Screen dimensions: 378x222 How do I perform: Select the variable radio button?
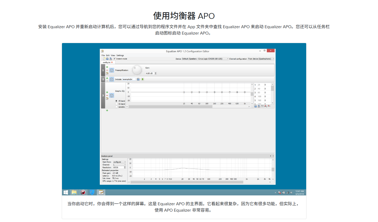[116, 107]
